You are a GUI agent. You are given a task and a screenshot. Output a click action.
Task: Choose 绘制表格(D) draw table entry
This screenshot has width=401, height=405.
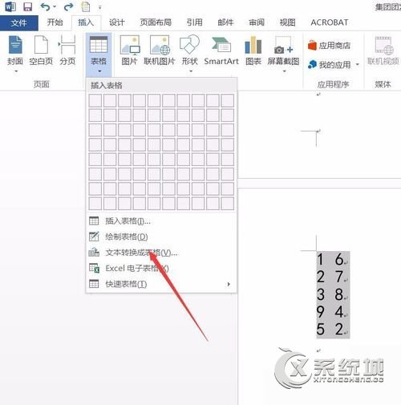(x=161, y=237)
